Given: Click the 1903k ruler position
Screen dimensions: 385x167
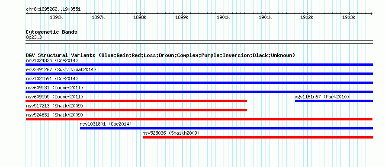Looking at the screenshot, I should 349,17.
